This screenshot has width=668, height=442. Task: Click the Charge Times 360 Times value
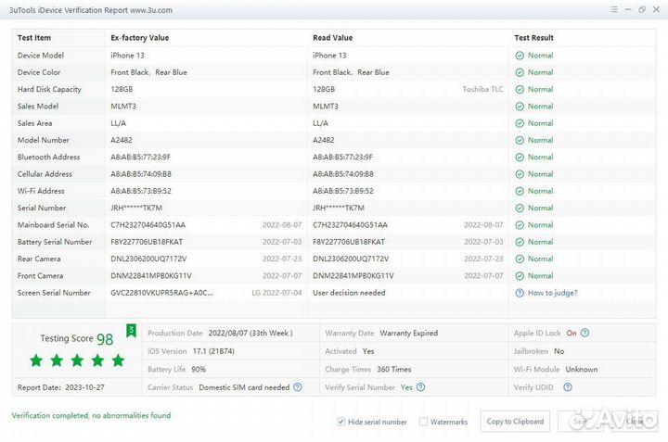(x=394, y=369)
